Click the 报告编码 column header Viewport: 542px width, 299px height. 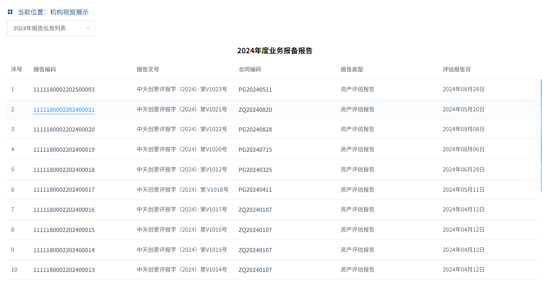coord(45,69)
